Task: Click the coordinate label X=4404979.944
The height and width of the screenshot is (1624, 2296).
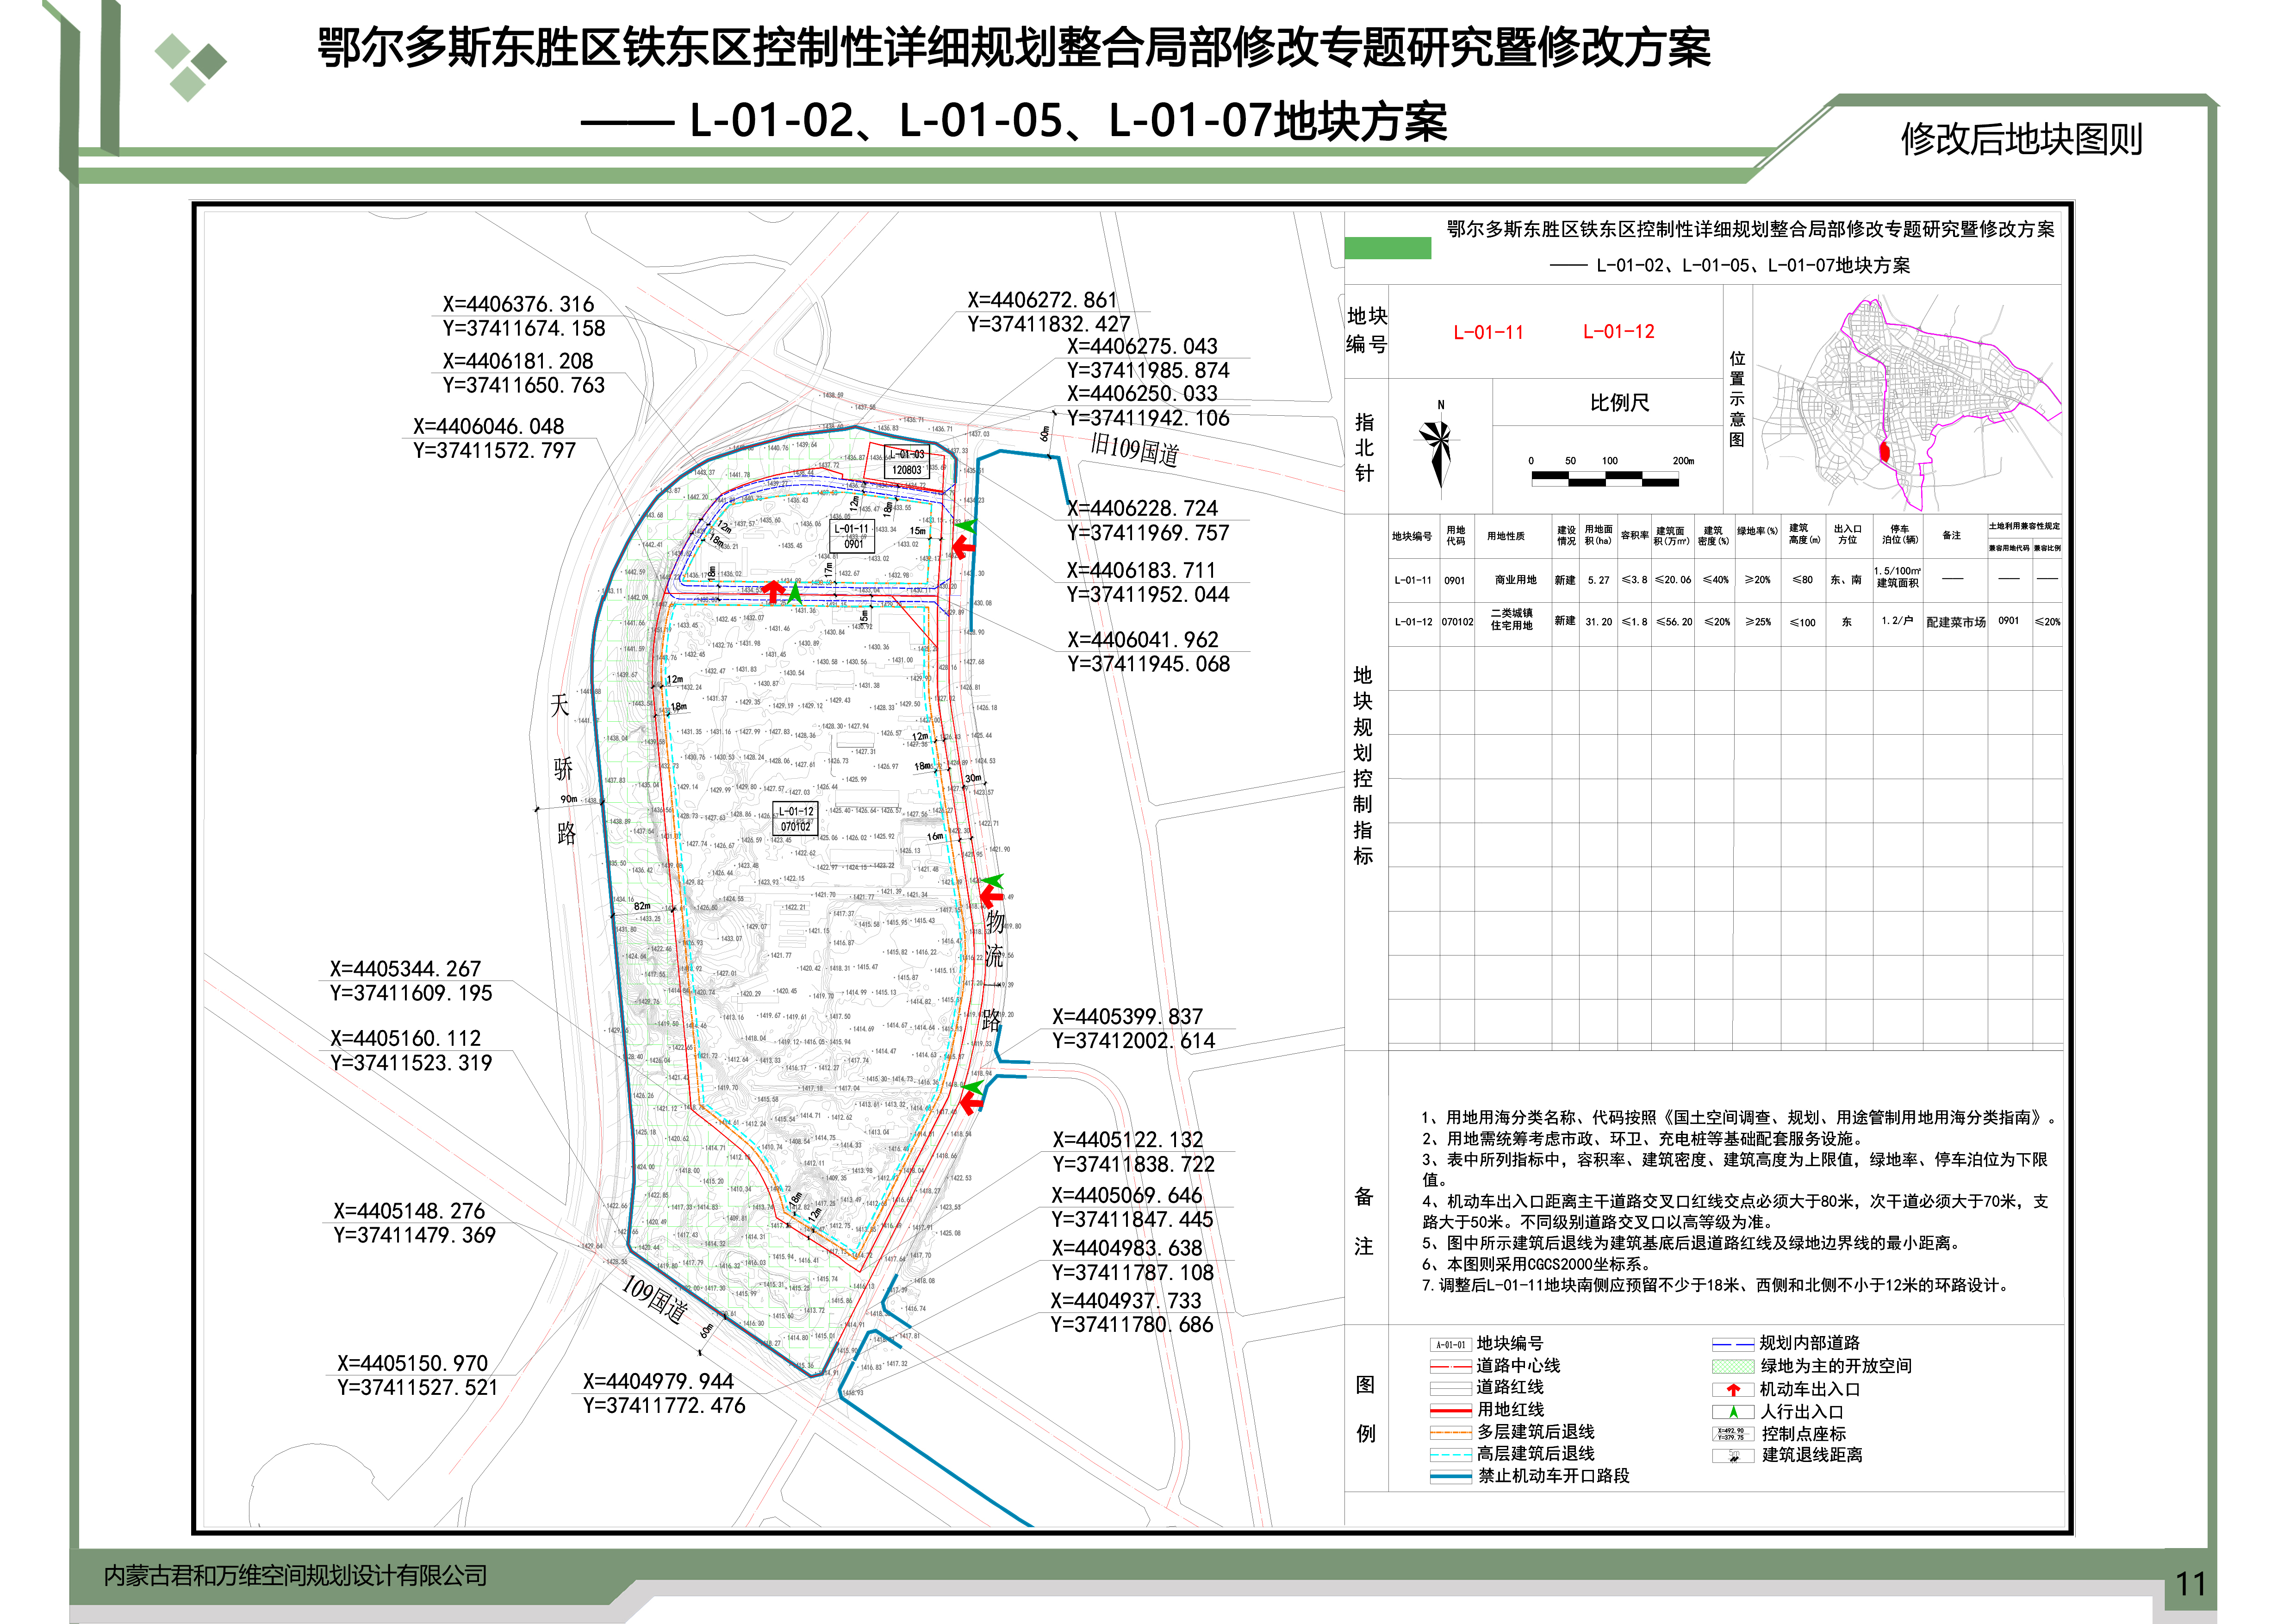Action: pyautogui.click(x=658, y=1381)
